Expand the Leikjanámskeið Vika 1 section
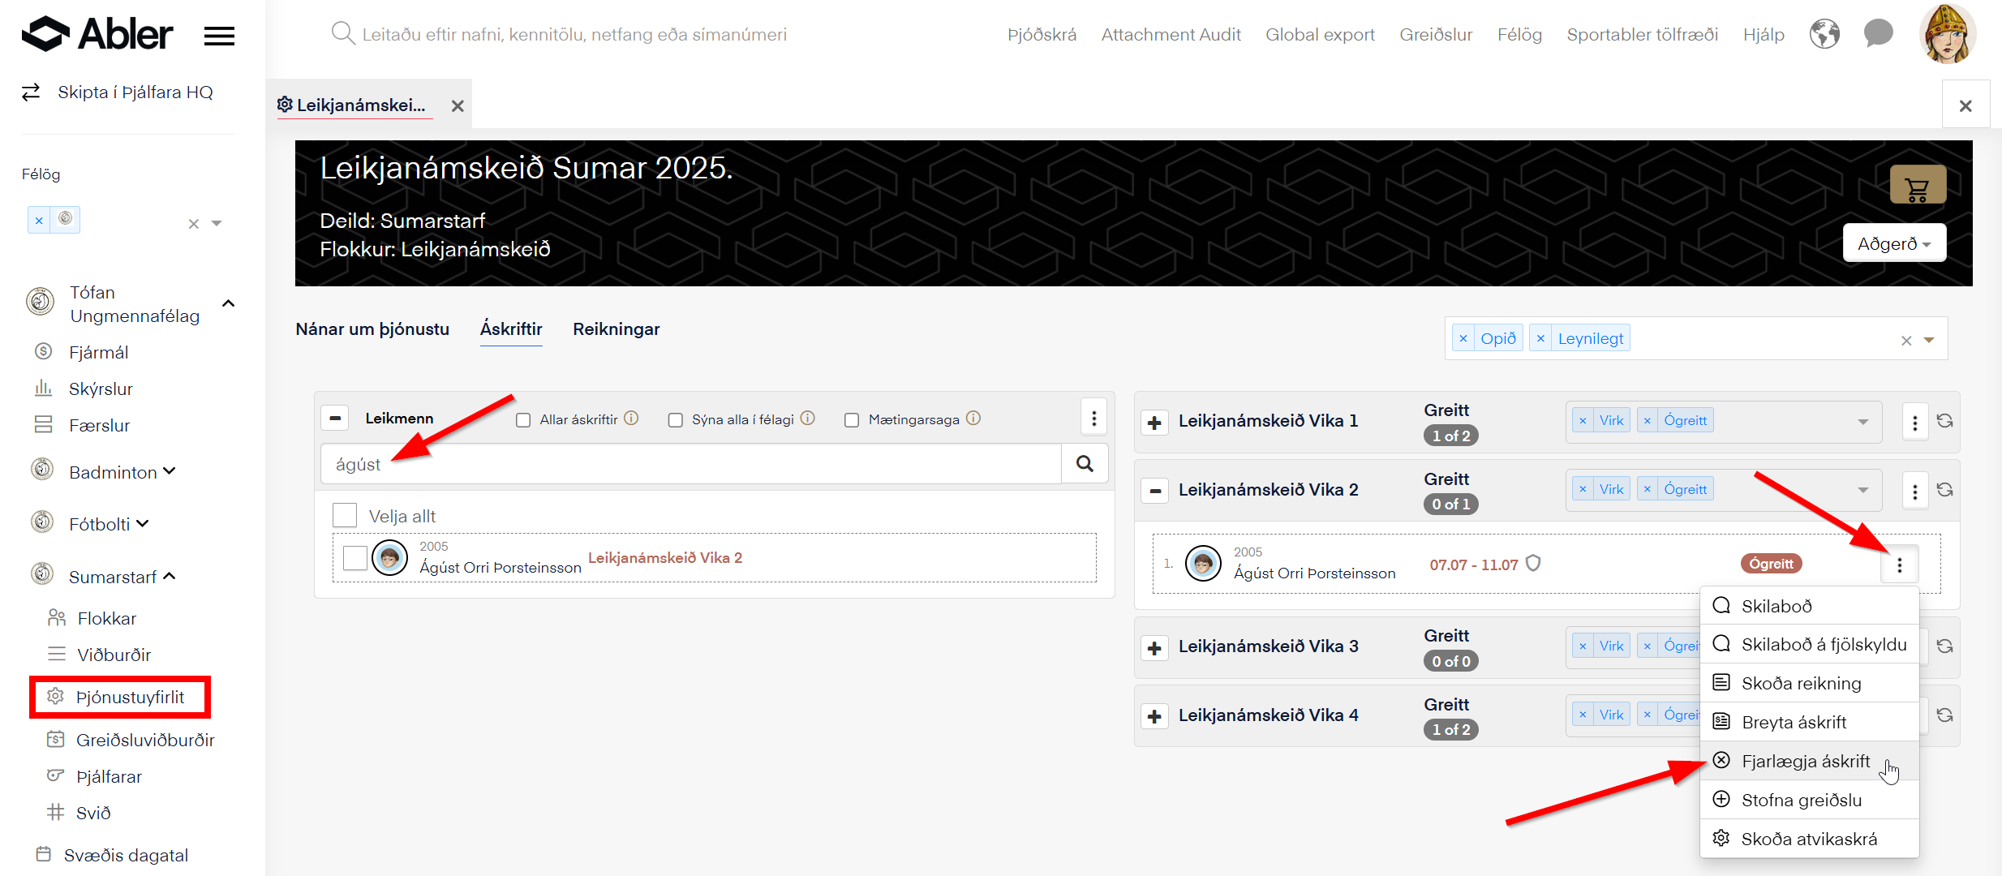The width and height of the screenshot is (2002, 876). click(x=1154, y=423)
